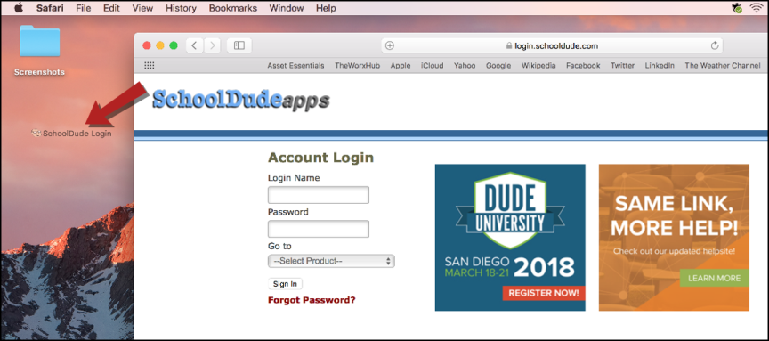Screen dimensions: 769x341
Task: Click REGISTER NOW! on the banner
Action: (544, 293)
